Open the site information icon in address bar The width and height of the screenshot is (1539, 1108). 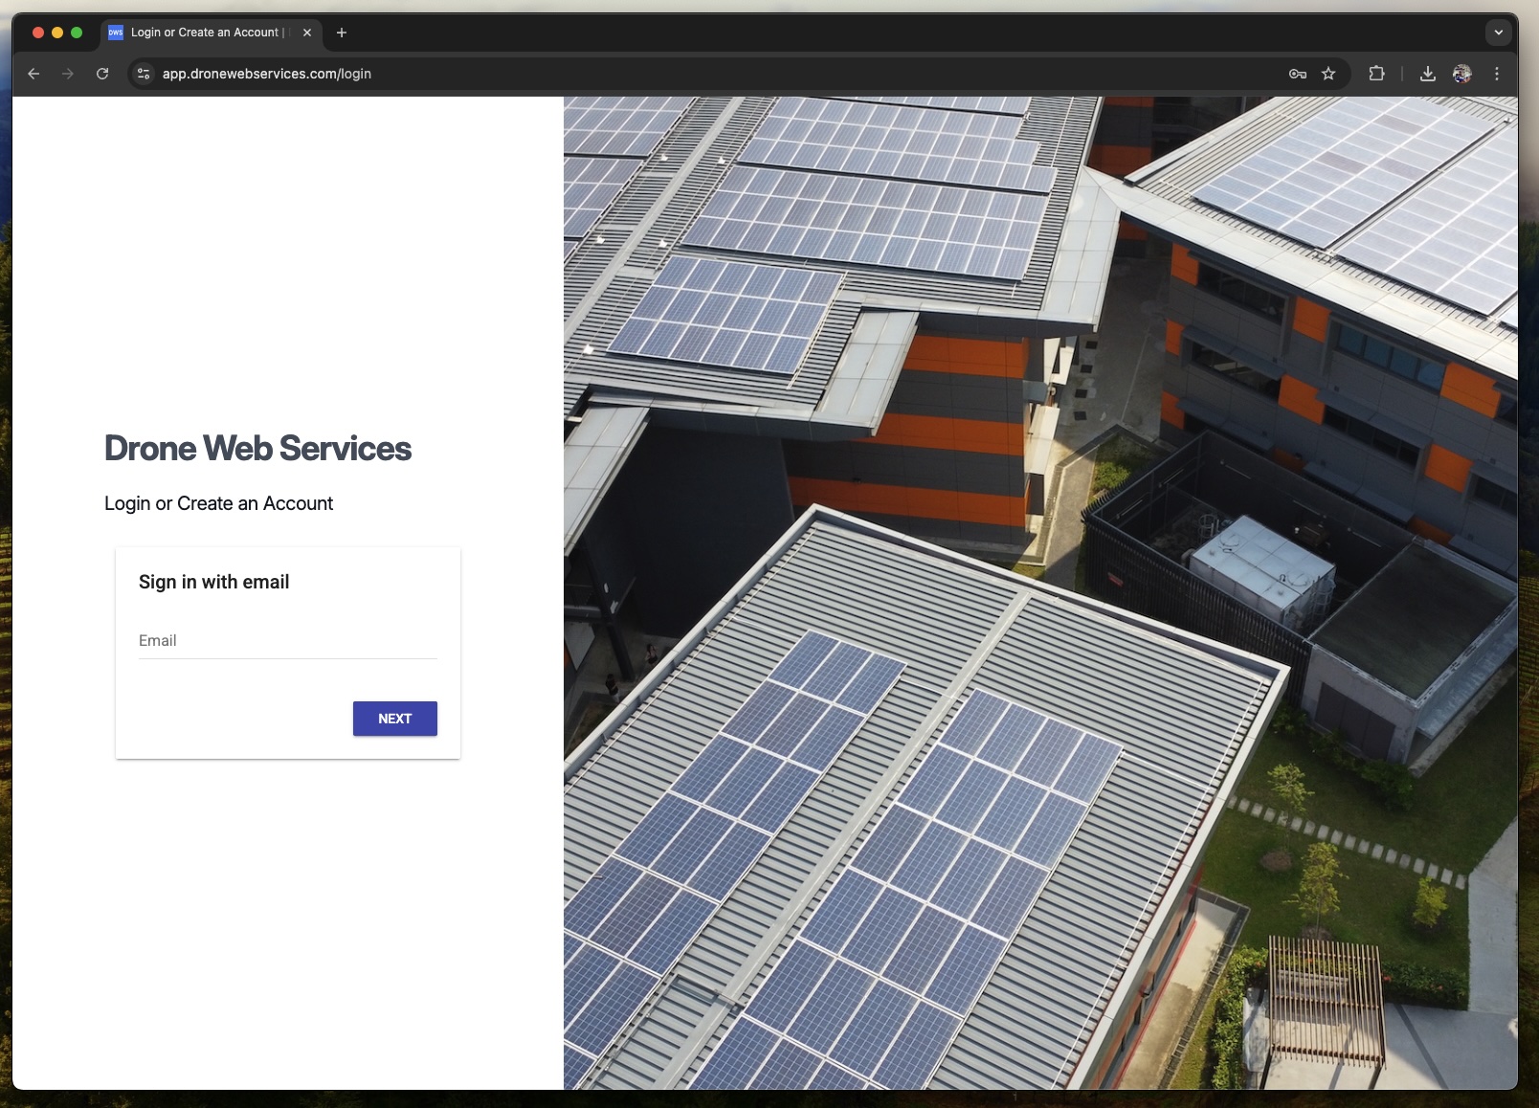144,74
